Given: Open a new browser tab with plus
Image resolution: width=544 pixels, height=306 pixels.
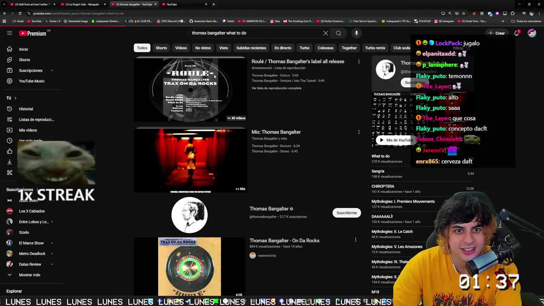Looking at the screenshot, I should tap(213, 4).
